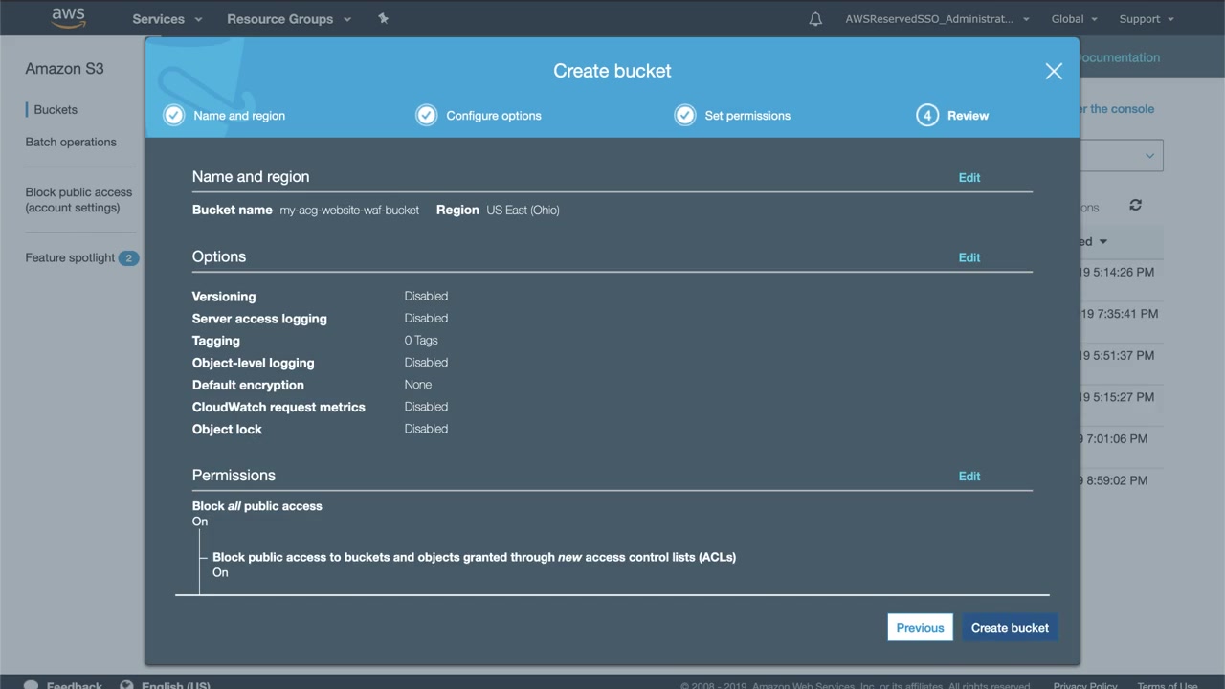
Task: Click the AWS logo home icon
Action: coord(69,18)
